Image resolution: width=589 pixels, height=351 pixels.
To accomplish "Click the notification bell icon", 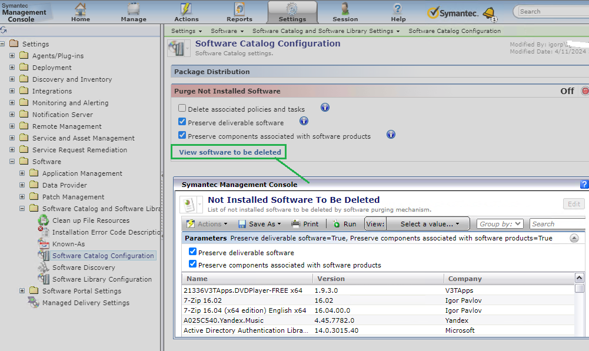I will [490, 14].
